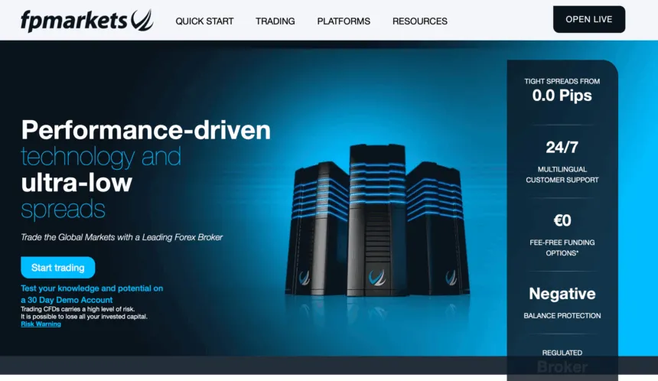Click 'Trading CFDs carries a high level' text
Viewport: 658px width, 381px height.
[x=77, y=309]
